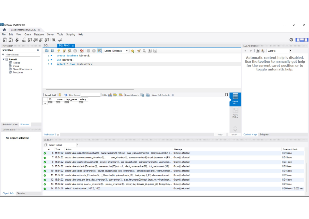Open the Limit to 1000 rows dropdown

coord(116,51)
